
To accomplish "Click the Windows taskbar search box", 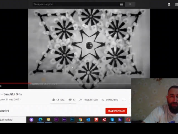I will point(13,120).
